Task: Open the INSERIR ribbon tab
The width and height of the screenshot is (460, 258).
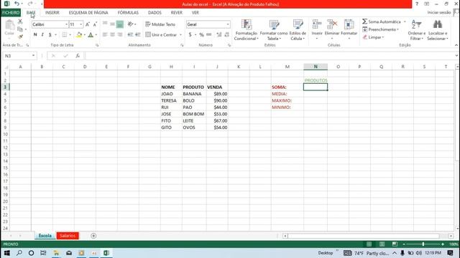Action: (x=52, y=13)
